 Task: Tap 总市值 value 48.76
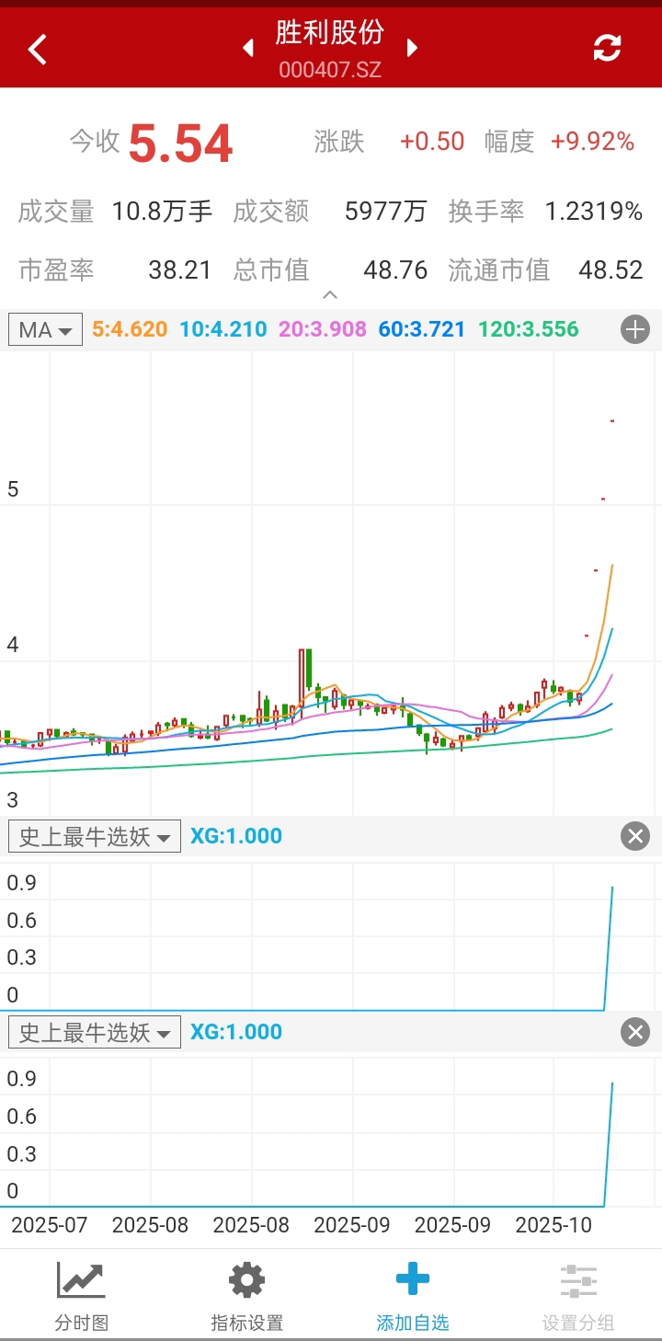[395, 269]
